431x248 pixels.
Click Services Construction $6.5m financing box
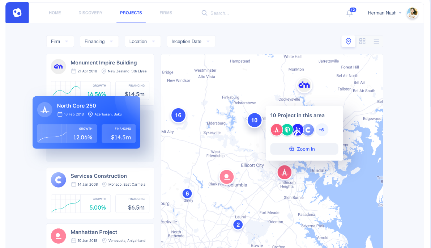pyautogui.click(x=132, y=204)
